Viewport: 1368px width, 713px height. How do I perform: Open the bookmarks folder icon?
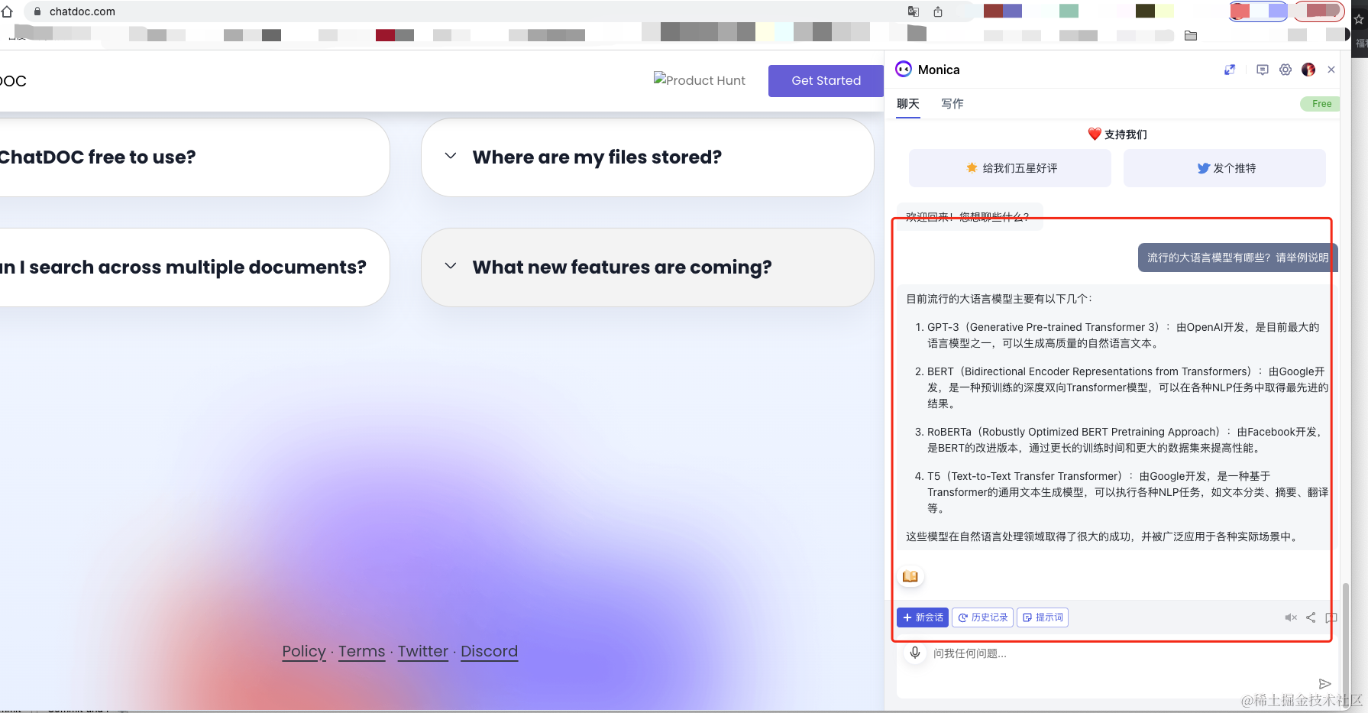pyautogui.click(x=1191, y=35)
